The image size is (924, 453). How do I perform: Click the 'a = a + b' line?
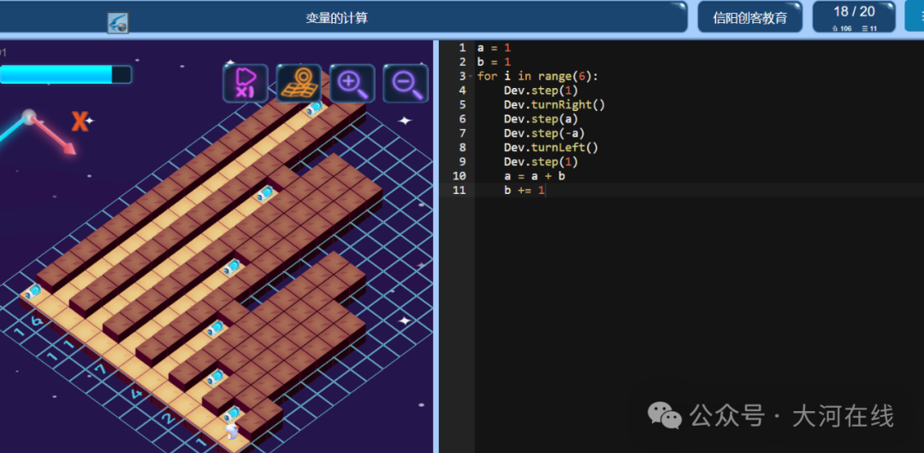535,175
